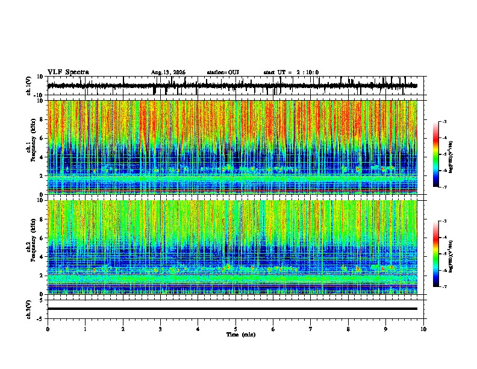This screenshot has width=477, height=369.
Task: Click the -7 label on ch.2 colorbar
Action: [x=444, y=286]
